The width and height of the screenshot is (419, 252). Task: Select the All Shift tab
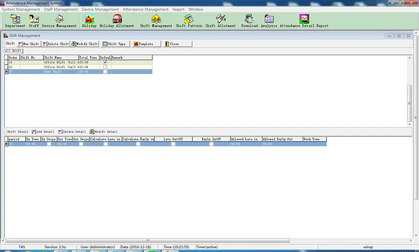tap(13, 51)
